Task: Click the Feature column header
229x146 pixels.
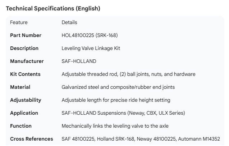Action: [19, 22]
